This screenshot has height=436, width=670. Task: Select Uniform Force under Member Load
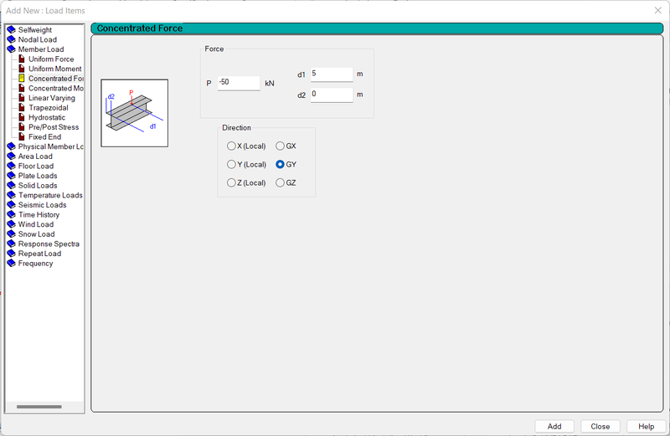coord(51,59)
